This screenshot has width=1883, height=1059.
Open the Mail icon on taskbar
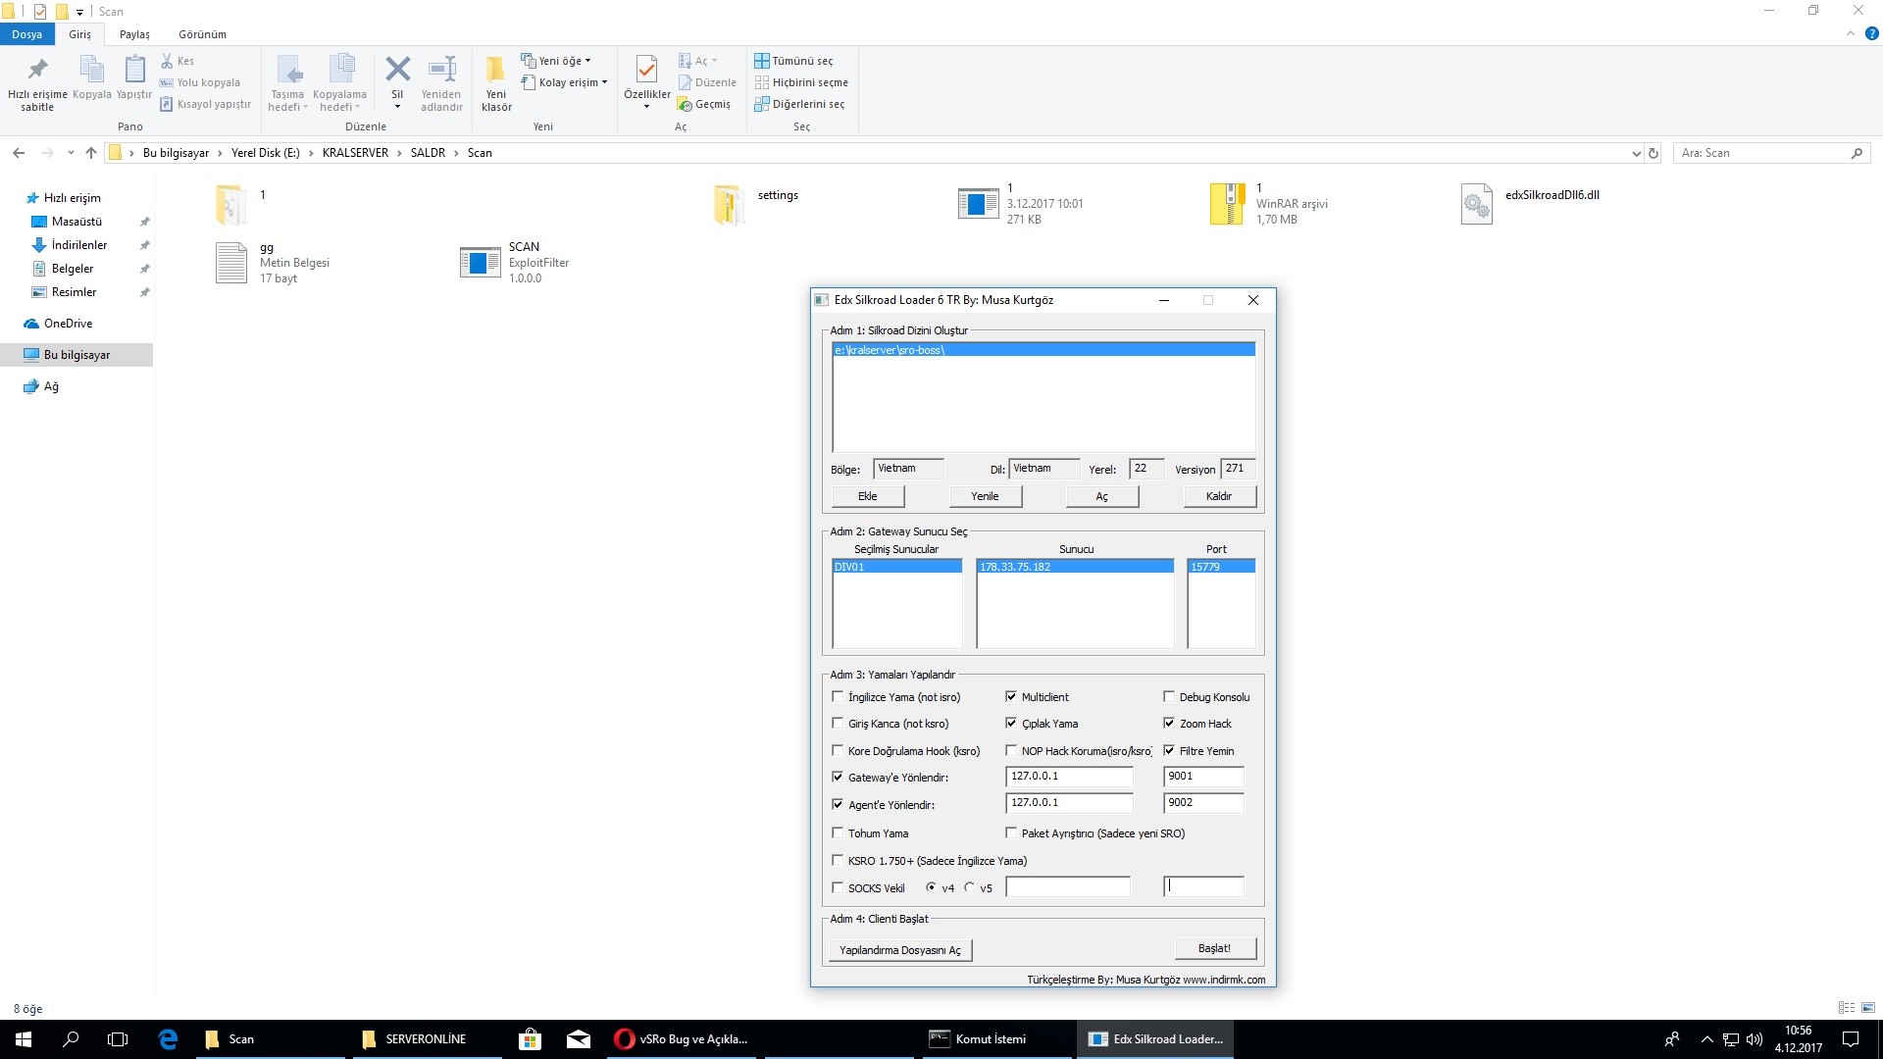[x=579, y=1039]
